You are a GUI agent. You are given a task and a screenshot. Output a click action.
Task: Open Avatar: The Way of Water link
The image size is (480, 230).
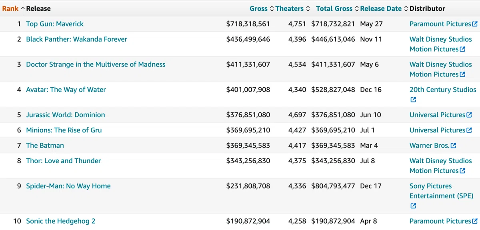(66, 90)
